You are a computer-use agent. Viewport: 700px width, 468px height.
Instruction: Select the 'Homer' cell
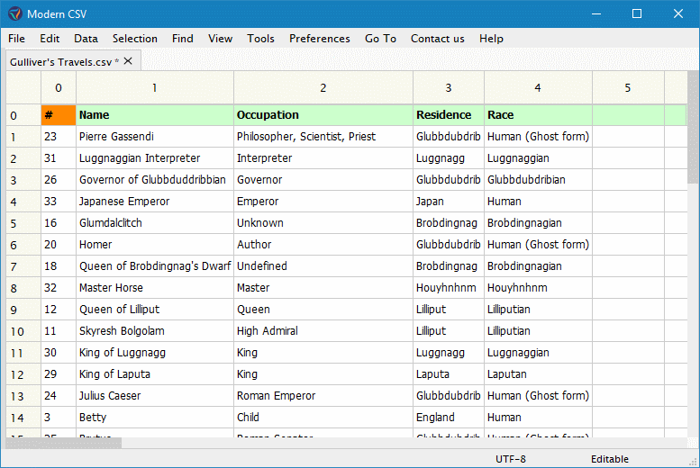coord(155,245)
